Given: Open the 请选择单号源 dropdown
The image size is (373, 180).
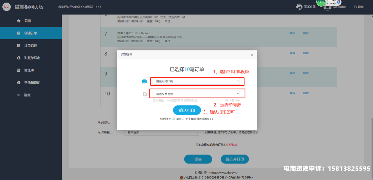Looking at the screenshot, I should (x=197, y=94).
